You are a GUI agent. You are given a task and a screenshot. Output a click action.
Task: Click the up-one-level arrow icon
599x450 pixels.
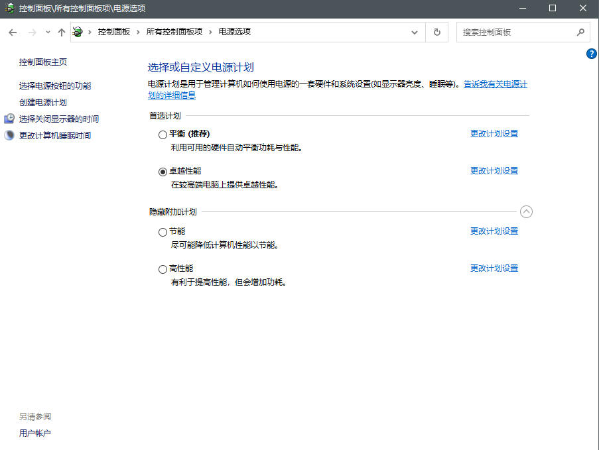[x=62, y=32]
